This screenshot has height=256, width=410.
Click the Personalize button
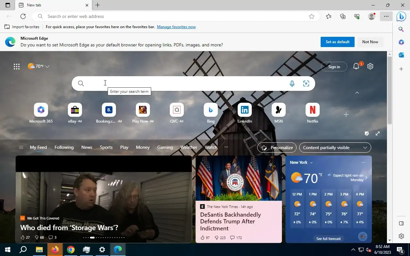click(277, 148)
